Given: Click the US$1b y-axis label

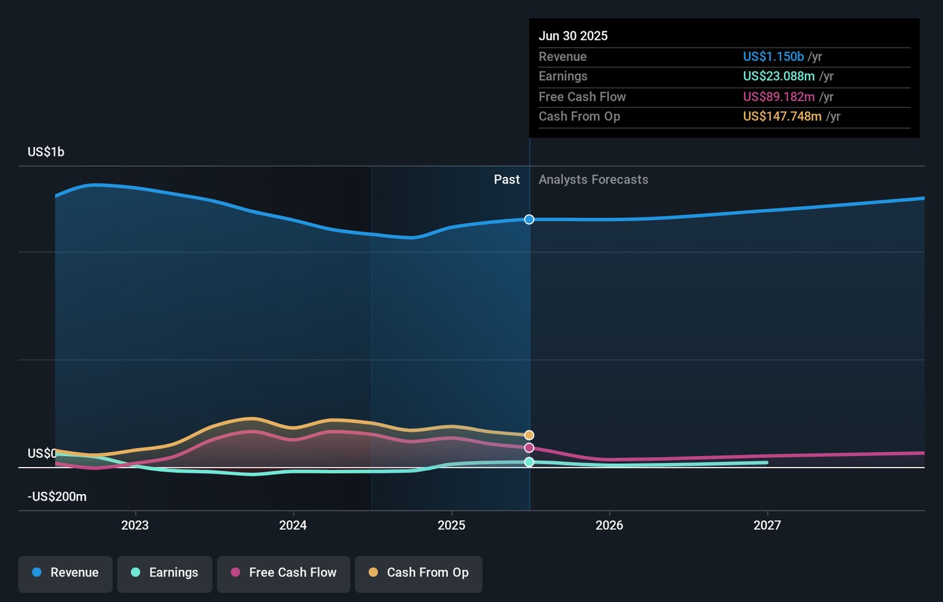Looking at the screenshot, I should pos(46,152).
